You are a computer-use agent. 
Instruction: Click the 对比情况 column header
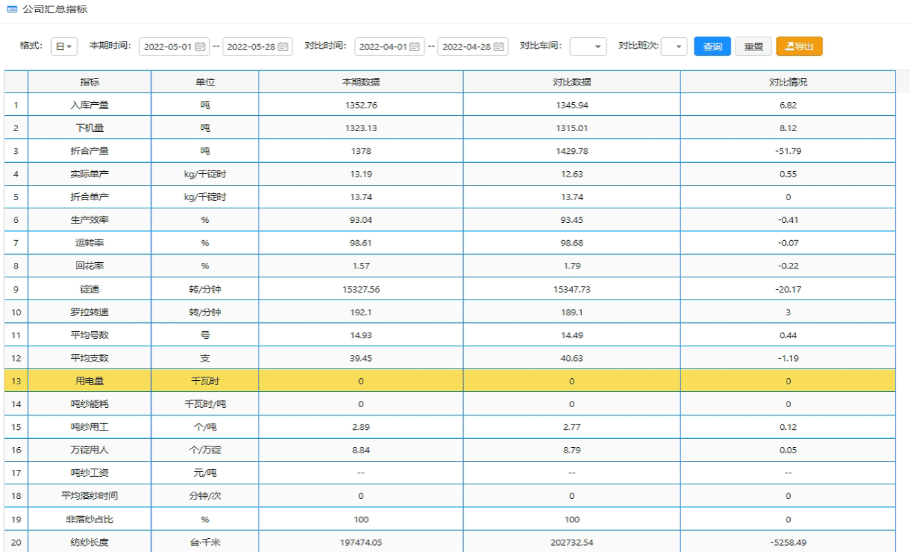click(x=787, y=82)
